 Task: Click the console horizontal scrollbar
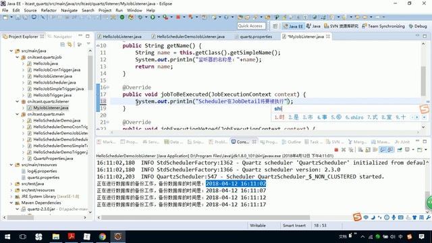tap(205, 217)
